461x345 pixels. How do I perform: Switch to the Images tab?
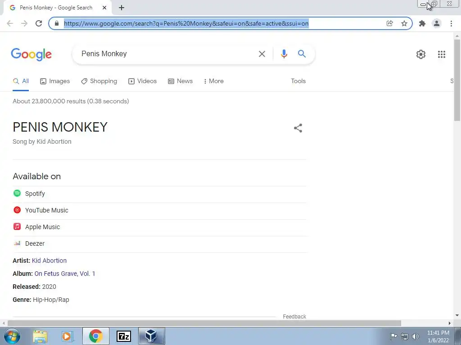click(x=55, y=81)
